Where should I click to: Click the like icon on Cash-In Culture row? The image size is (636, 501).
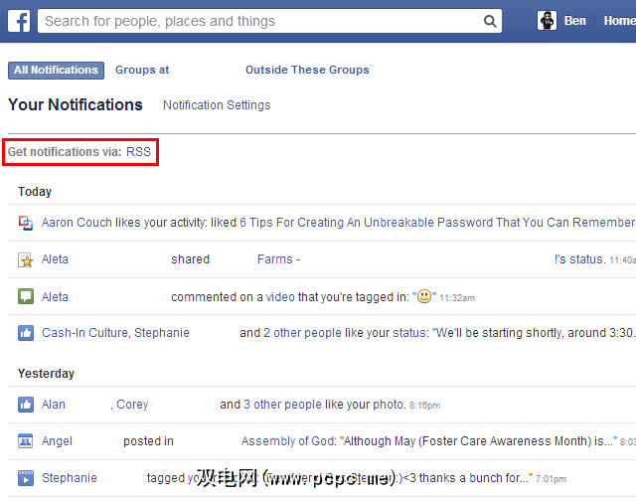pyautogui.click(x=26, y=333)
